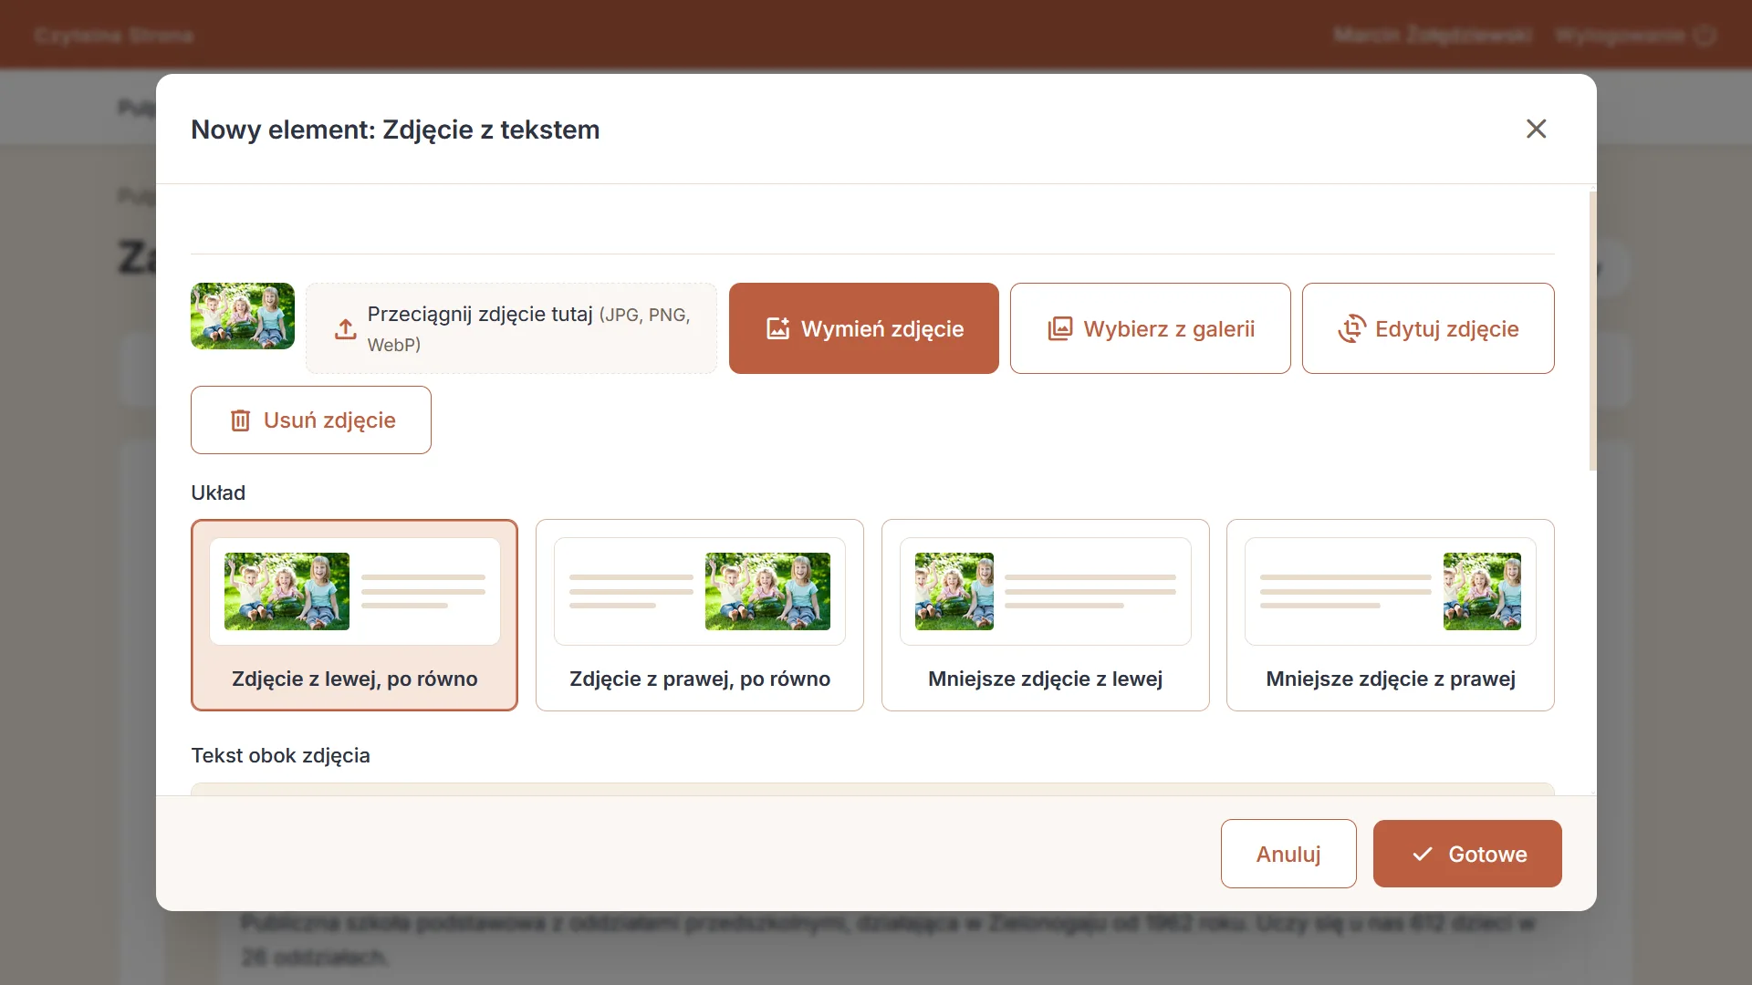Viewport: 1752px width, 985px height.
Task: Click the Tekst obok zdjęcia text field
Action: pos(872,789)
